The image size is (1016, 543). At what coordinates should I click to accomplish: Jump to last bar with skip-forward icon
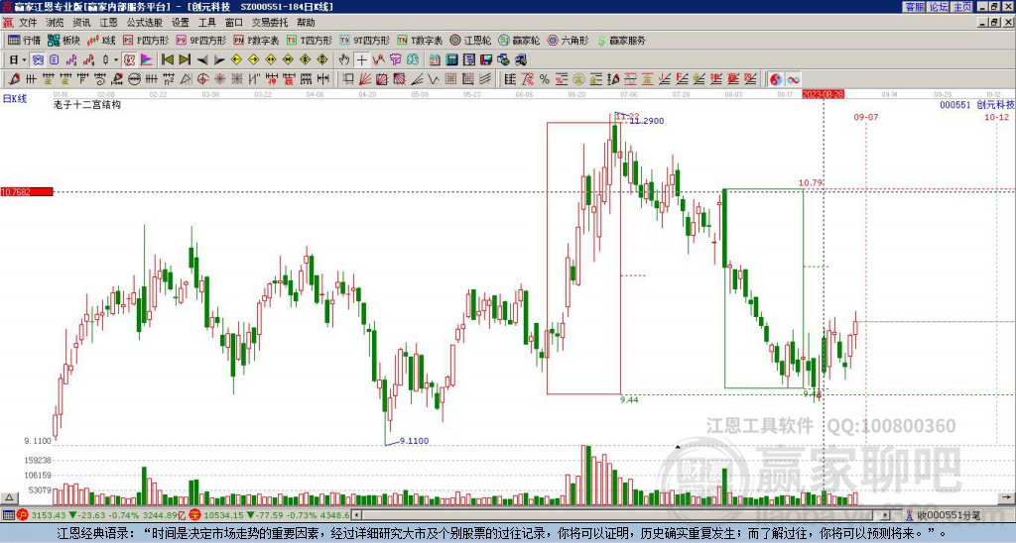pos(185,60)
